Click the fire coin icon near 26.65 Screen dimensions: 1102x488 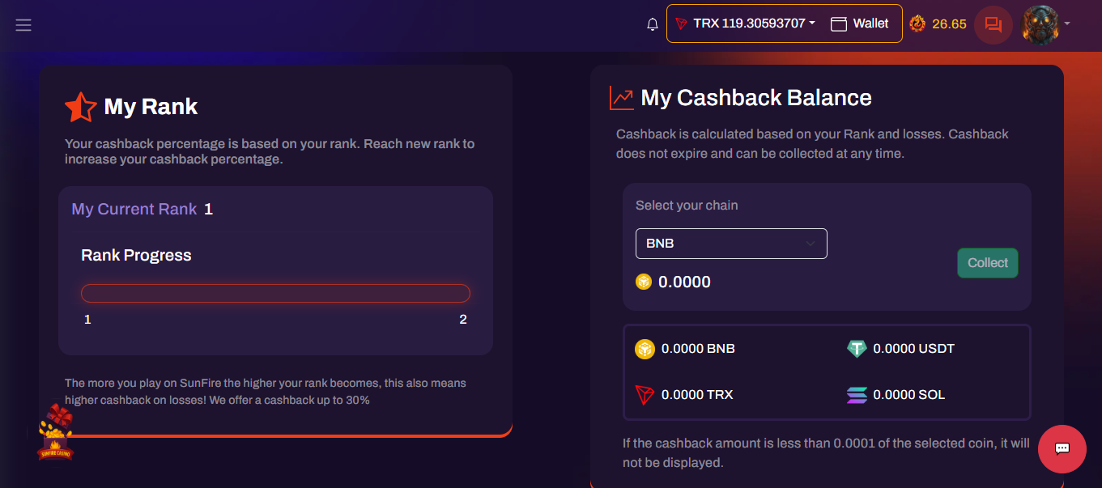tap(917, 23)
